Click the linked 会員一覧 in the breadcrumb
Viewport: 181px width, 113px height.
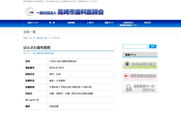coord(39,38)
